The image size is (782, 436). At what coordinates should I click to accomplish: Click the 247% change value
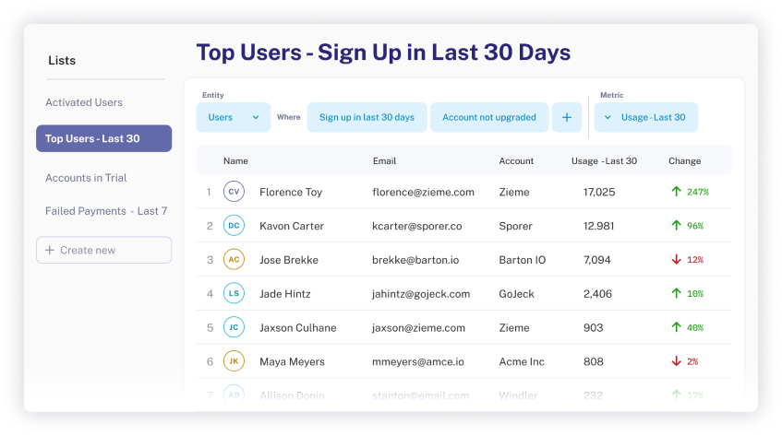(698, 192)
